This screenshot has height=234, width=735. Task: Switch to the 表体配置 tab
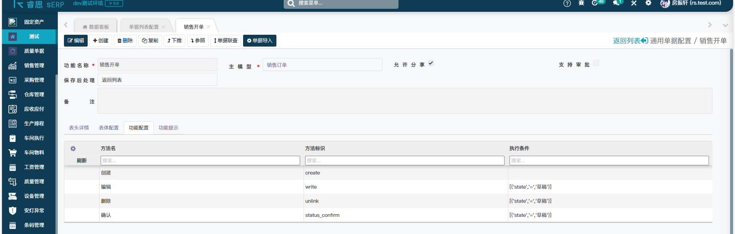point(109,128)
